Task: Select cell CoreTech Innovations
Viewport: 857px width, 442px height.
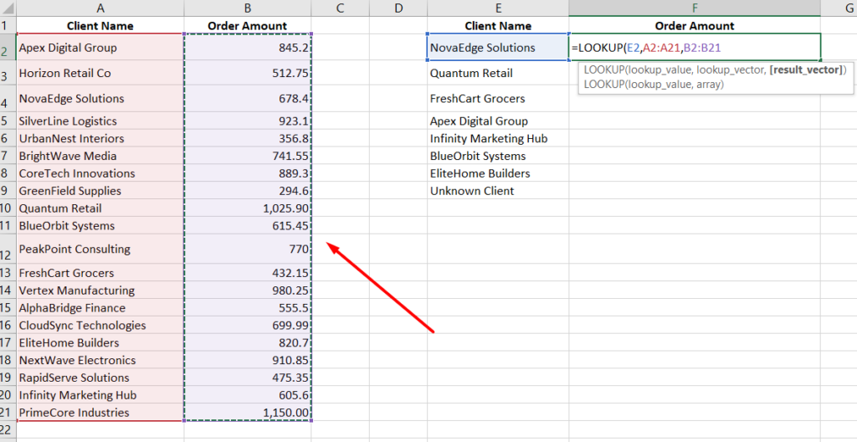Action: pos(100,173)
